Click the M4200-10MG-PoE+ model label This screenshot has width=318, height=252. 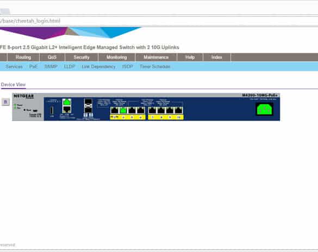260,96
